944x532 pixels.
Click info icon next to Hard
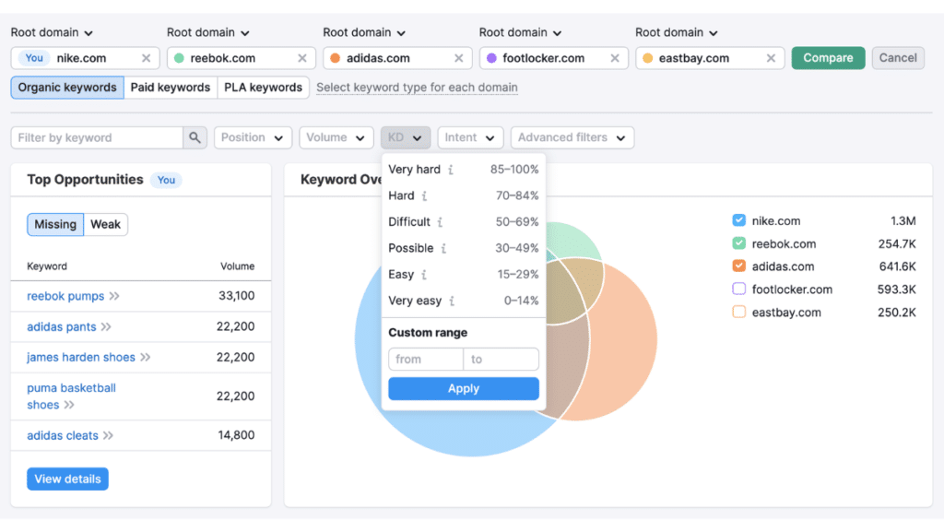424,195
